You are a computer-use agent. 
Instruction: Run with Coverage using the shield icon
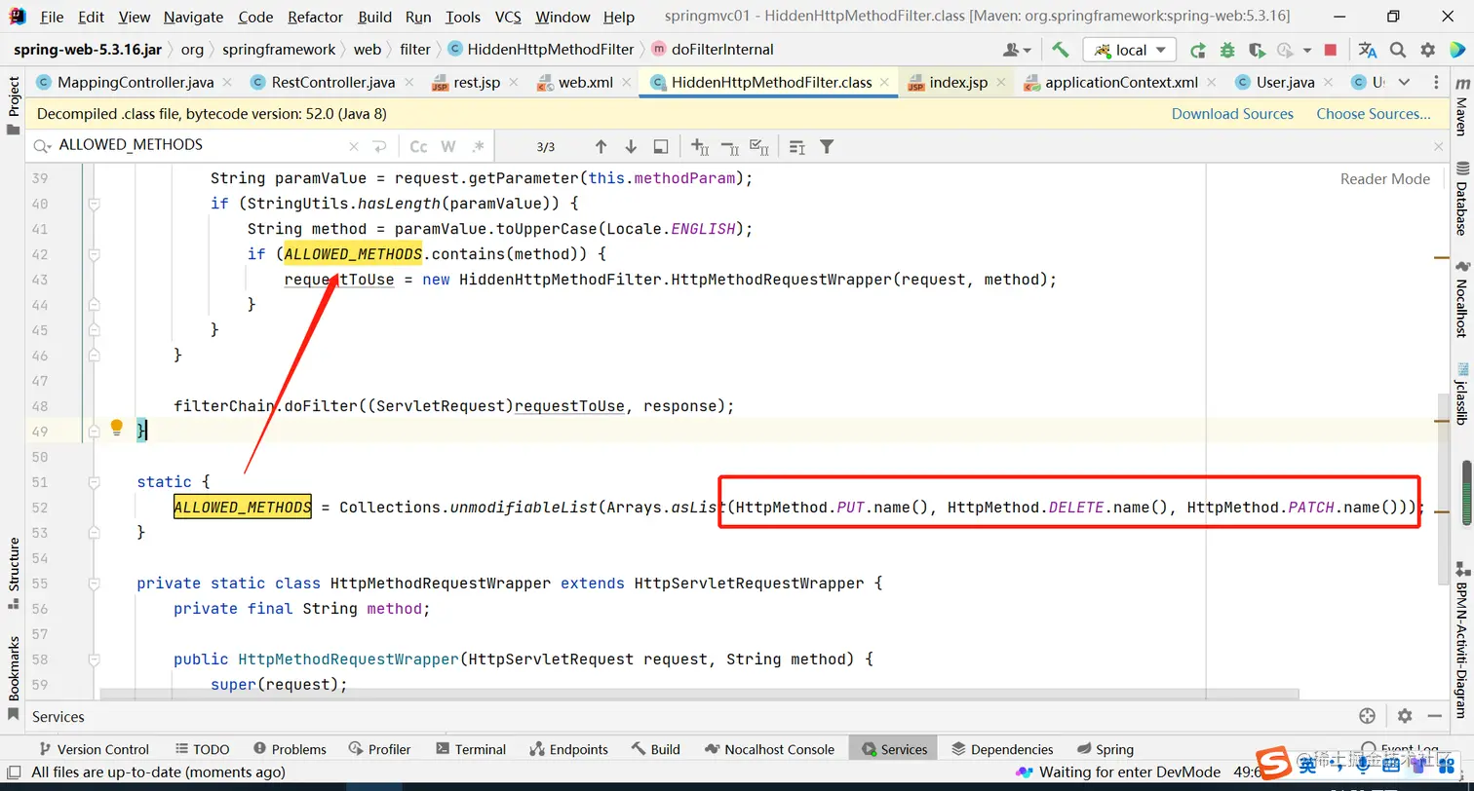tap(1257, 50)
